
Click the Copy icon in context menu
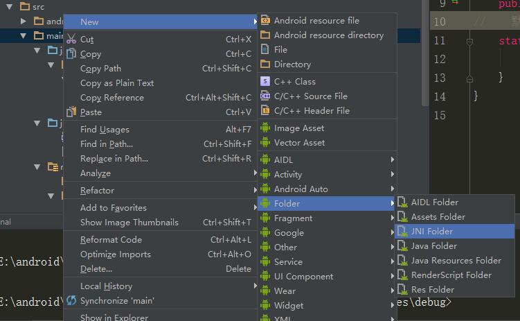71,53
